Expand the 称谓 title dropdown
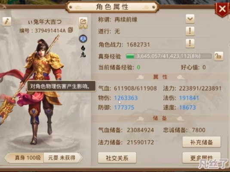Image resolution: width=230 pixels, height=172 pixels. tap(190, 19)
